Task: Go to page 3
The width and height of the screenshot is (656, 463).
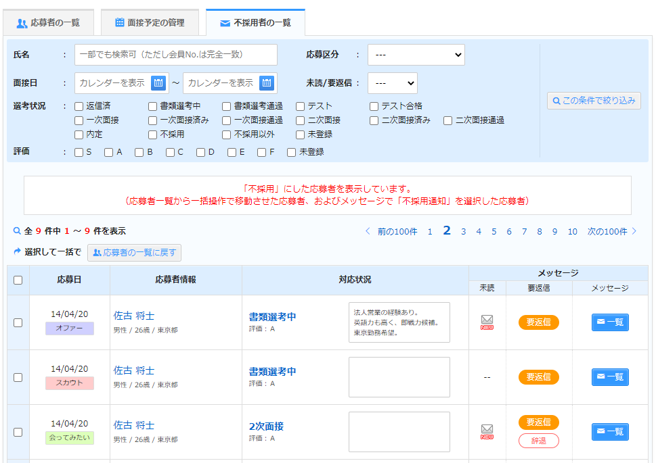Action: click(464, 231)
